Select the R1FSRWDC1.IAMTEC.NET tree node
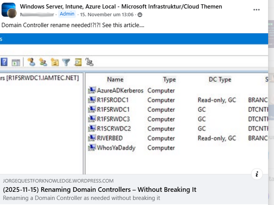 (x=39, y=78)
